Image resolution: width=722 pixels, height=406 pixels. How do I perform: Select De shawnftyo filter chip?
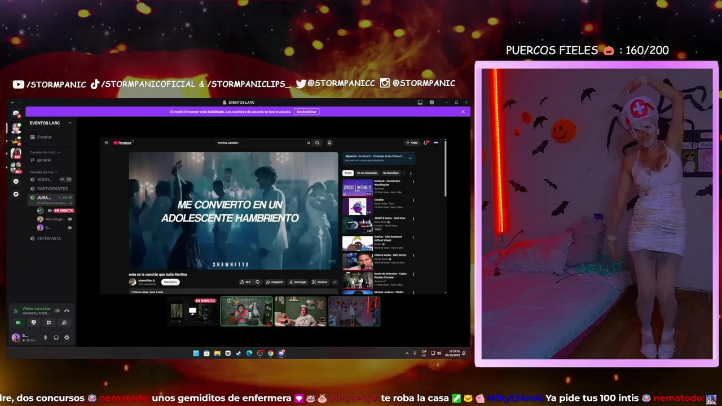pyautogui.click(x=391, y=173)
